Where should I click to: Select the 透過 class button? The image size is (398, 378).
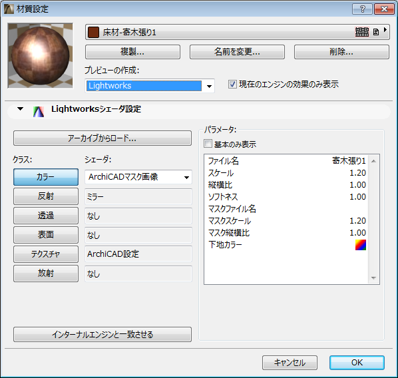tap(46, 216)
